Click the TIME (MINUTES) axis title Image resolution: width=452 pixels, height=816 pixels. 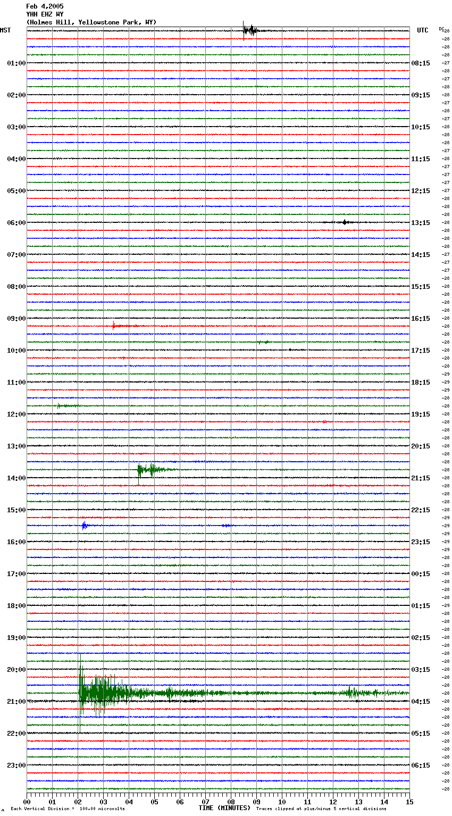[x=224, y=808]
